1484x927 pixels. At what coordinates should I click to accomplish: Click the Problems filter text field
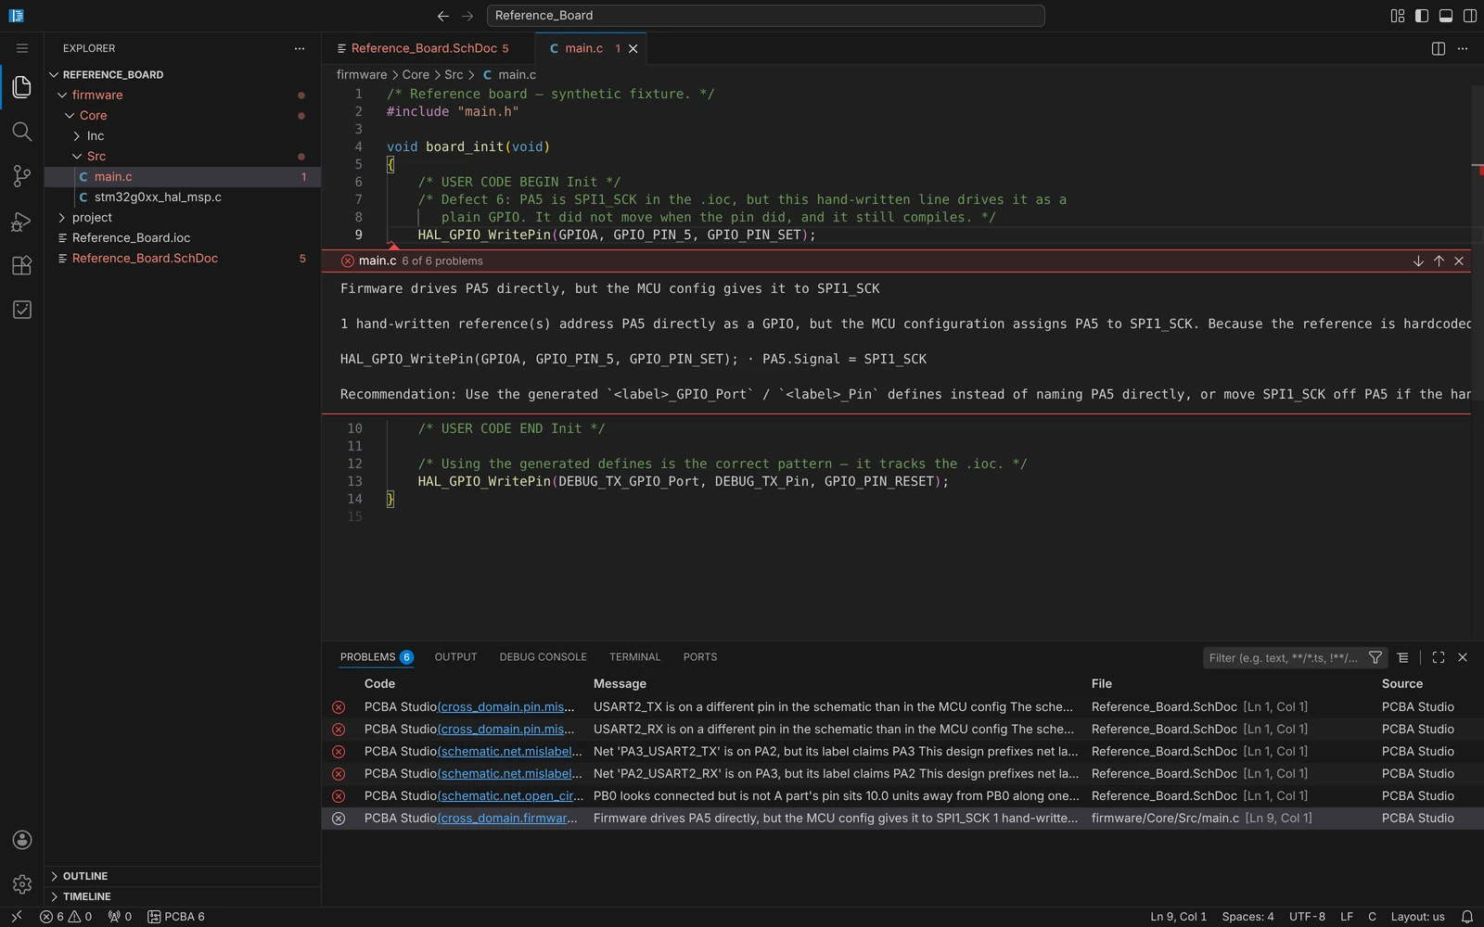point(1284,657)
